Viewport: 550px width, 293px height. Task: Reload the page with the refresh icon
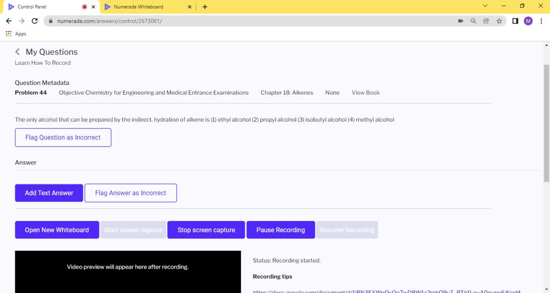(x=35, y=21)
